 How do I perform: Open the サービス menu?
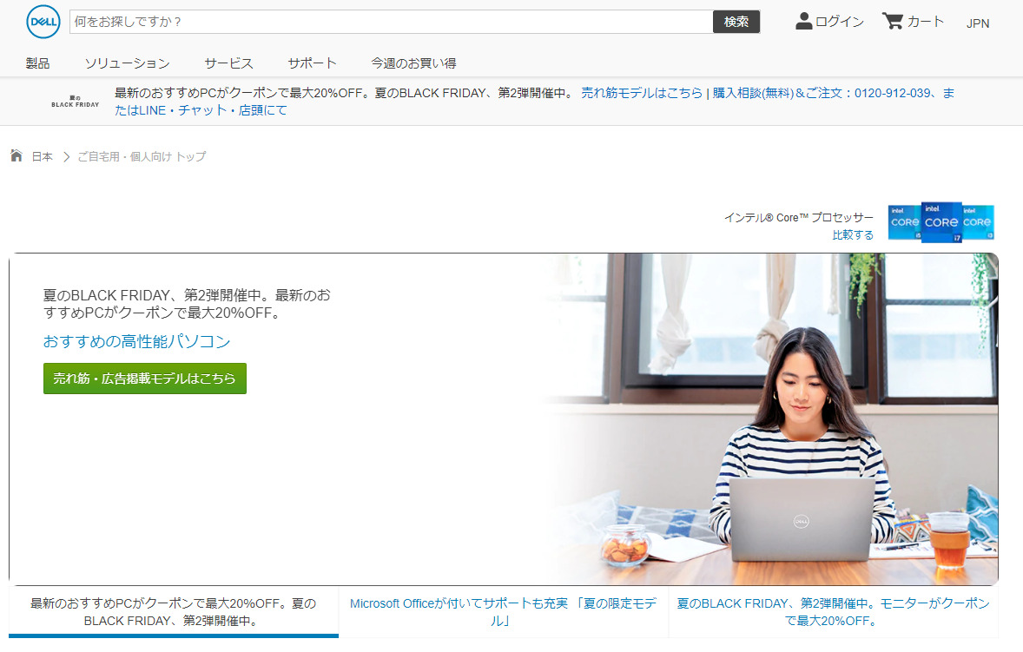pos(228,63)
